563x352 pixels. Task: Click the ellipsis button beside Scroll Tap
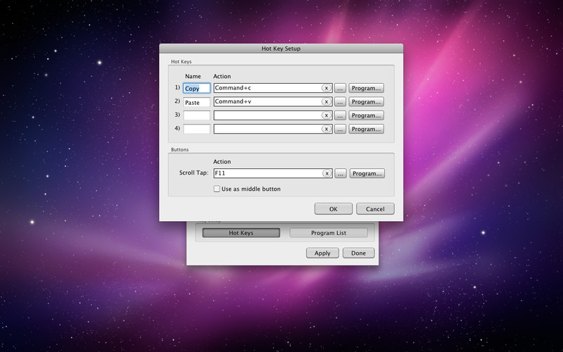tap(341, 173)
